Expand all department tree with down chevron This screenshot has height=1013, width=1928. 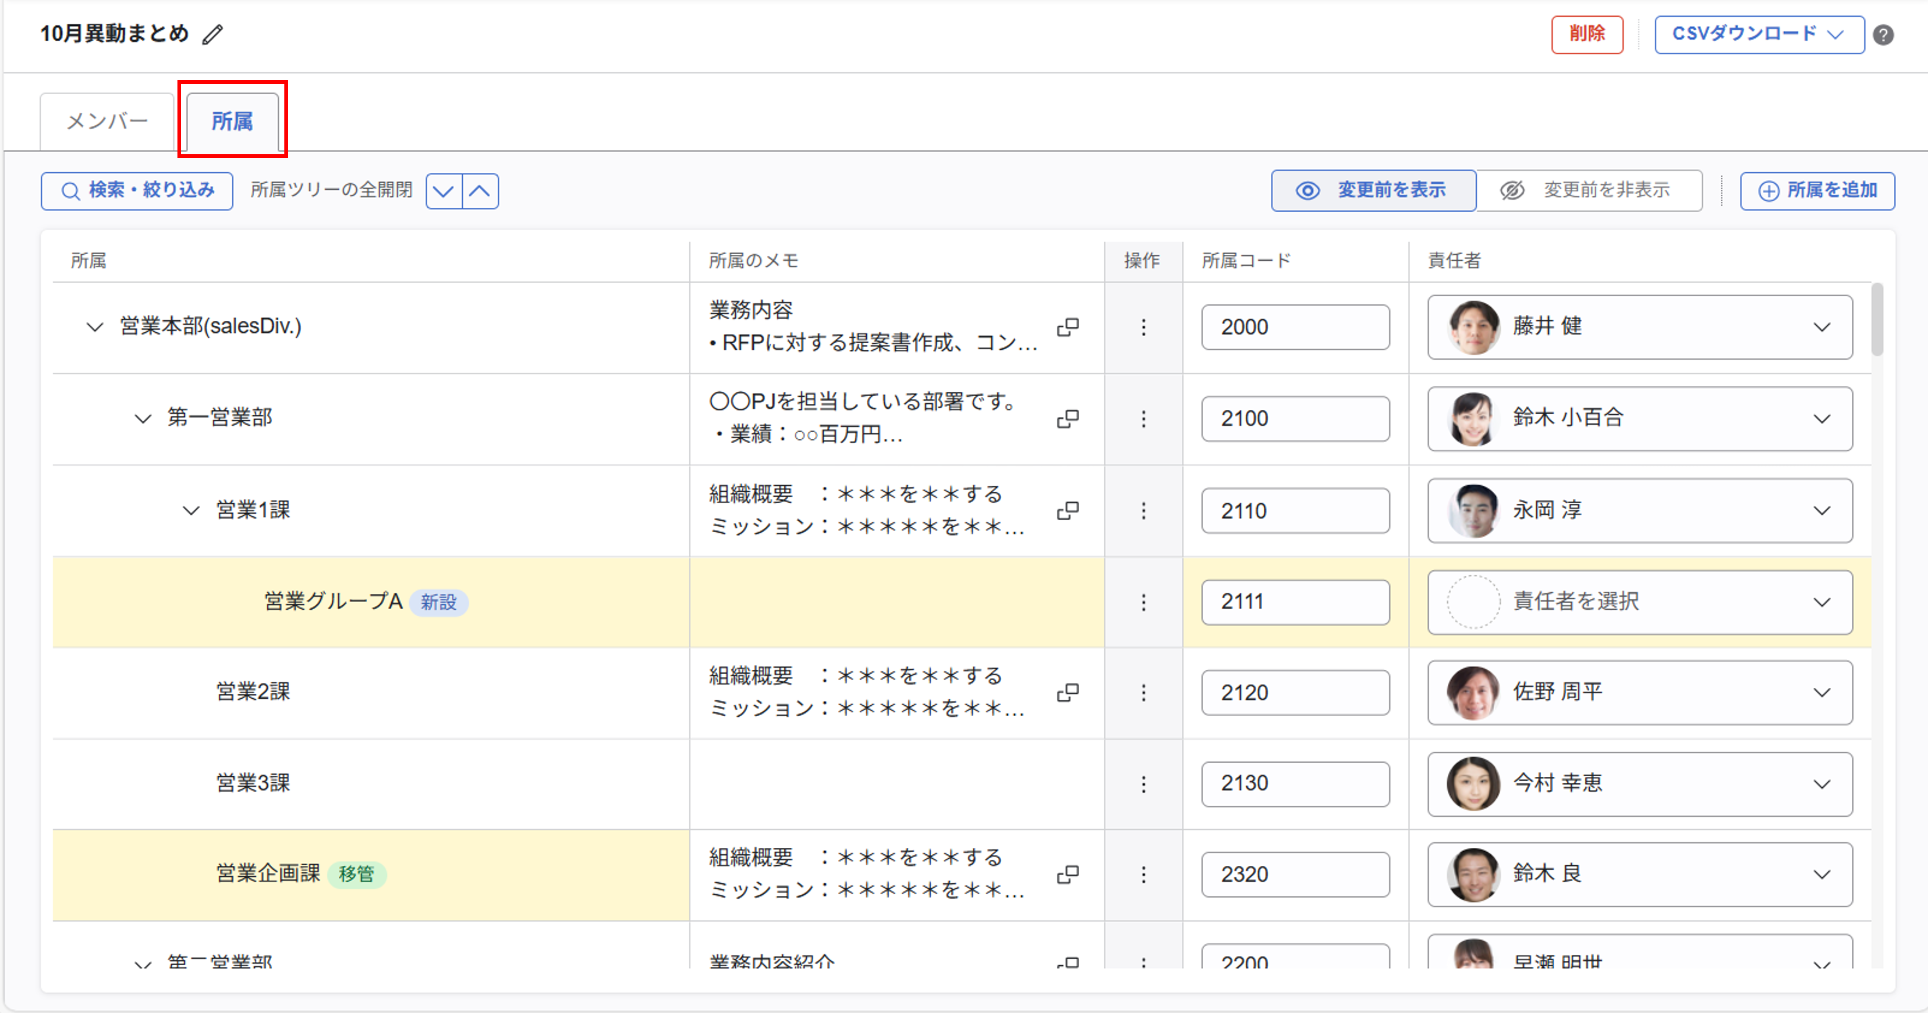pos(444,191)
